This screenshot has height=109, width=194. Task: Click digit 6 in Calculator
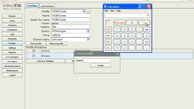pyautogui.click(x=132, y=36)
